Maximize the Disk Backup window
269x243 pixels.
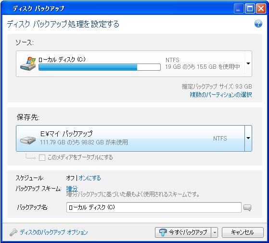[250, 8]
